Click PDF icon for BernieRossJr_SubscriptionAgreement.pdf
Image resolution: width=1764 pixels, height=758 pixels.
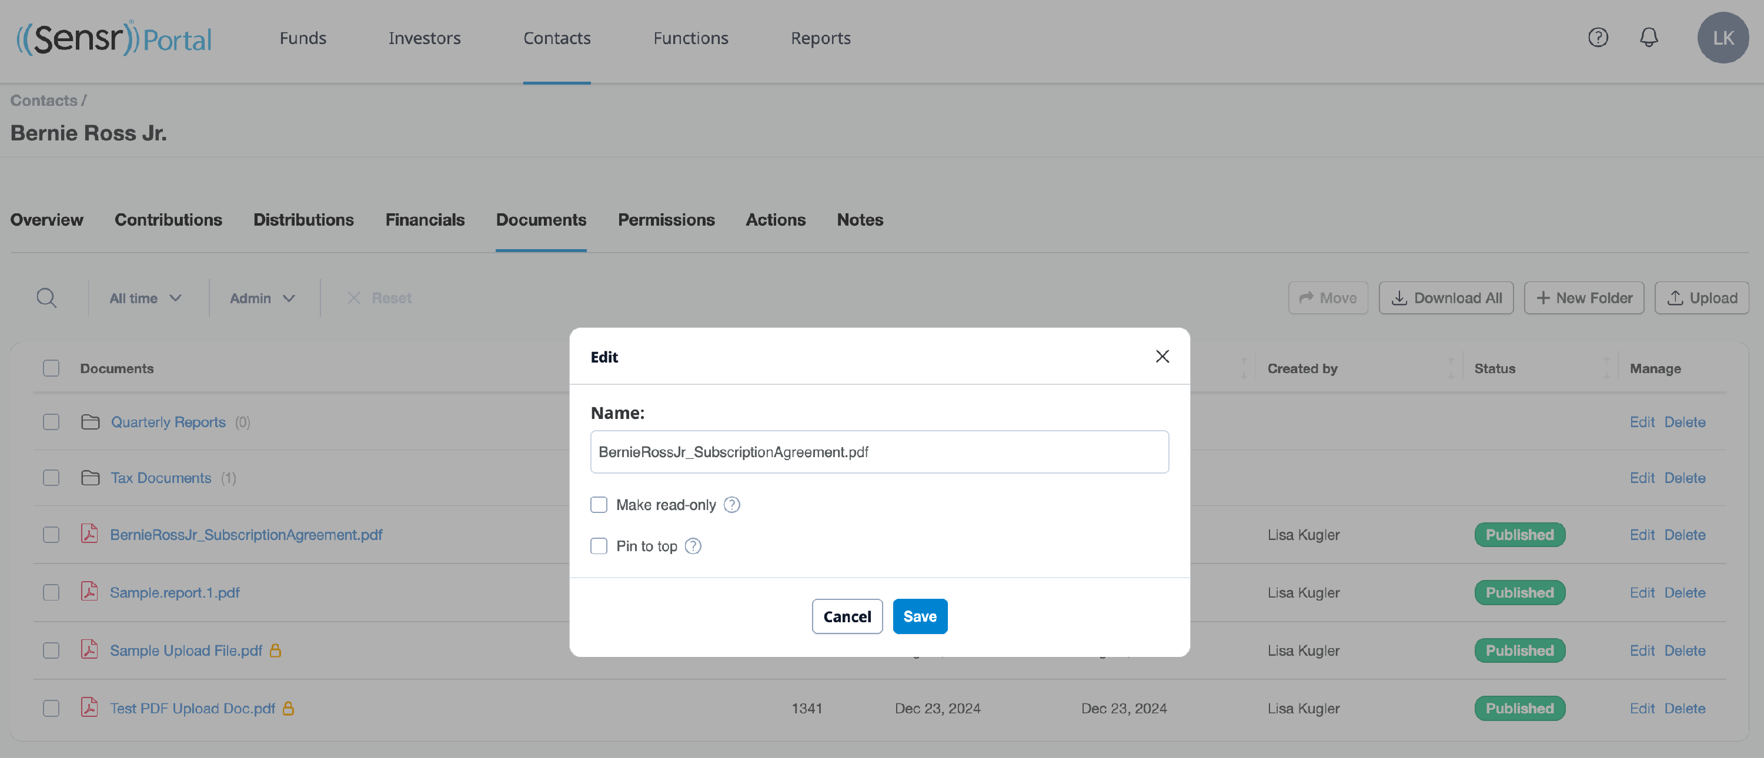(89, 534)
